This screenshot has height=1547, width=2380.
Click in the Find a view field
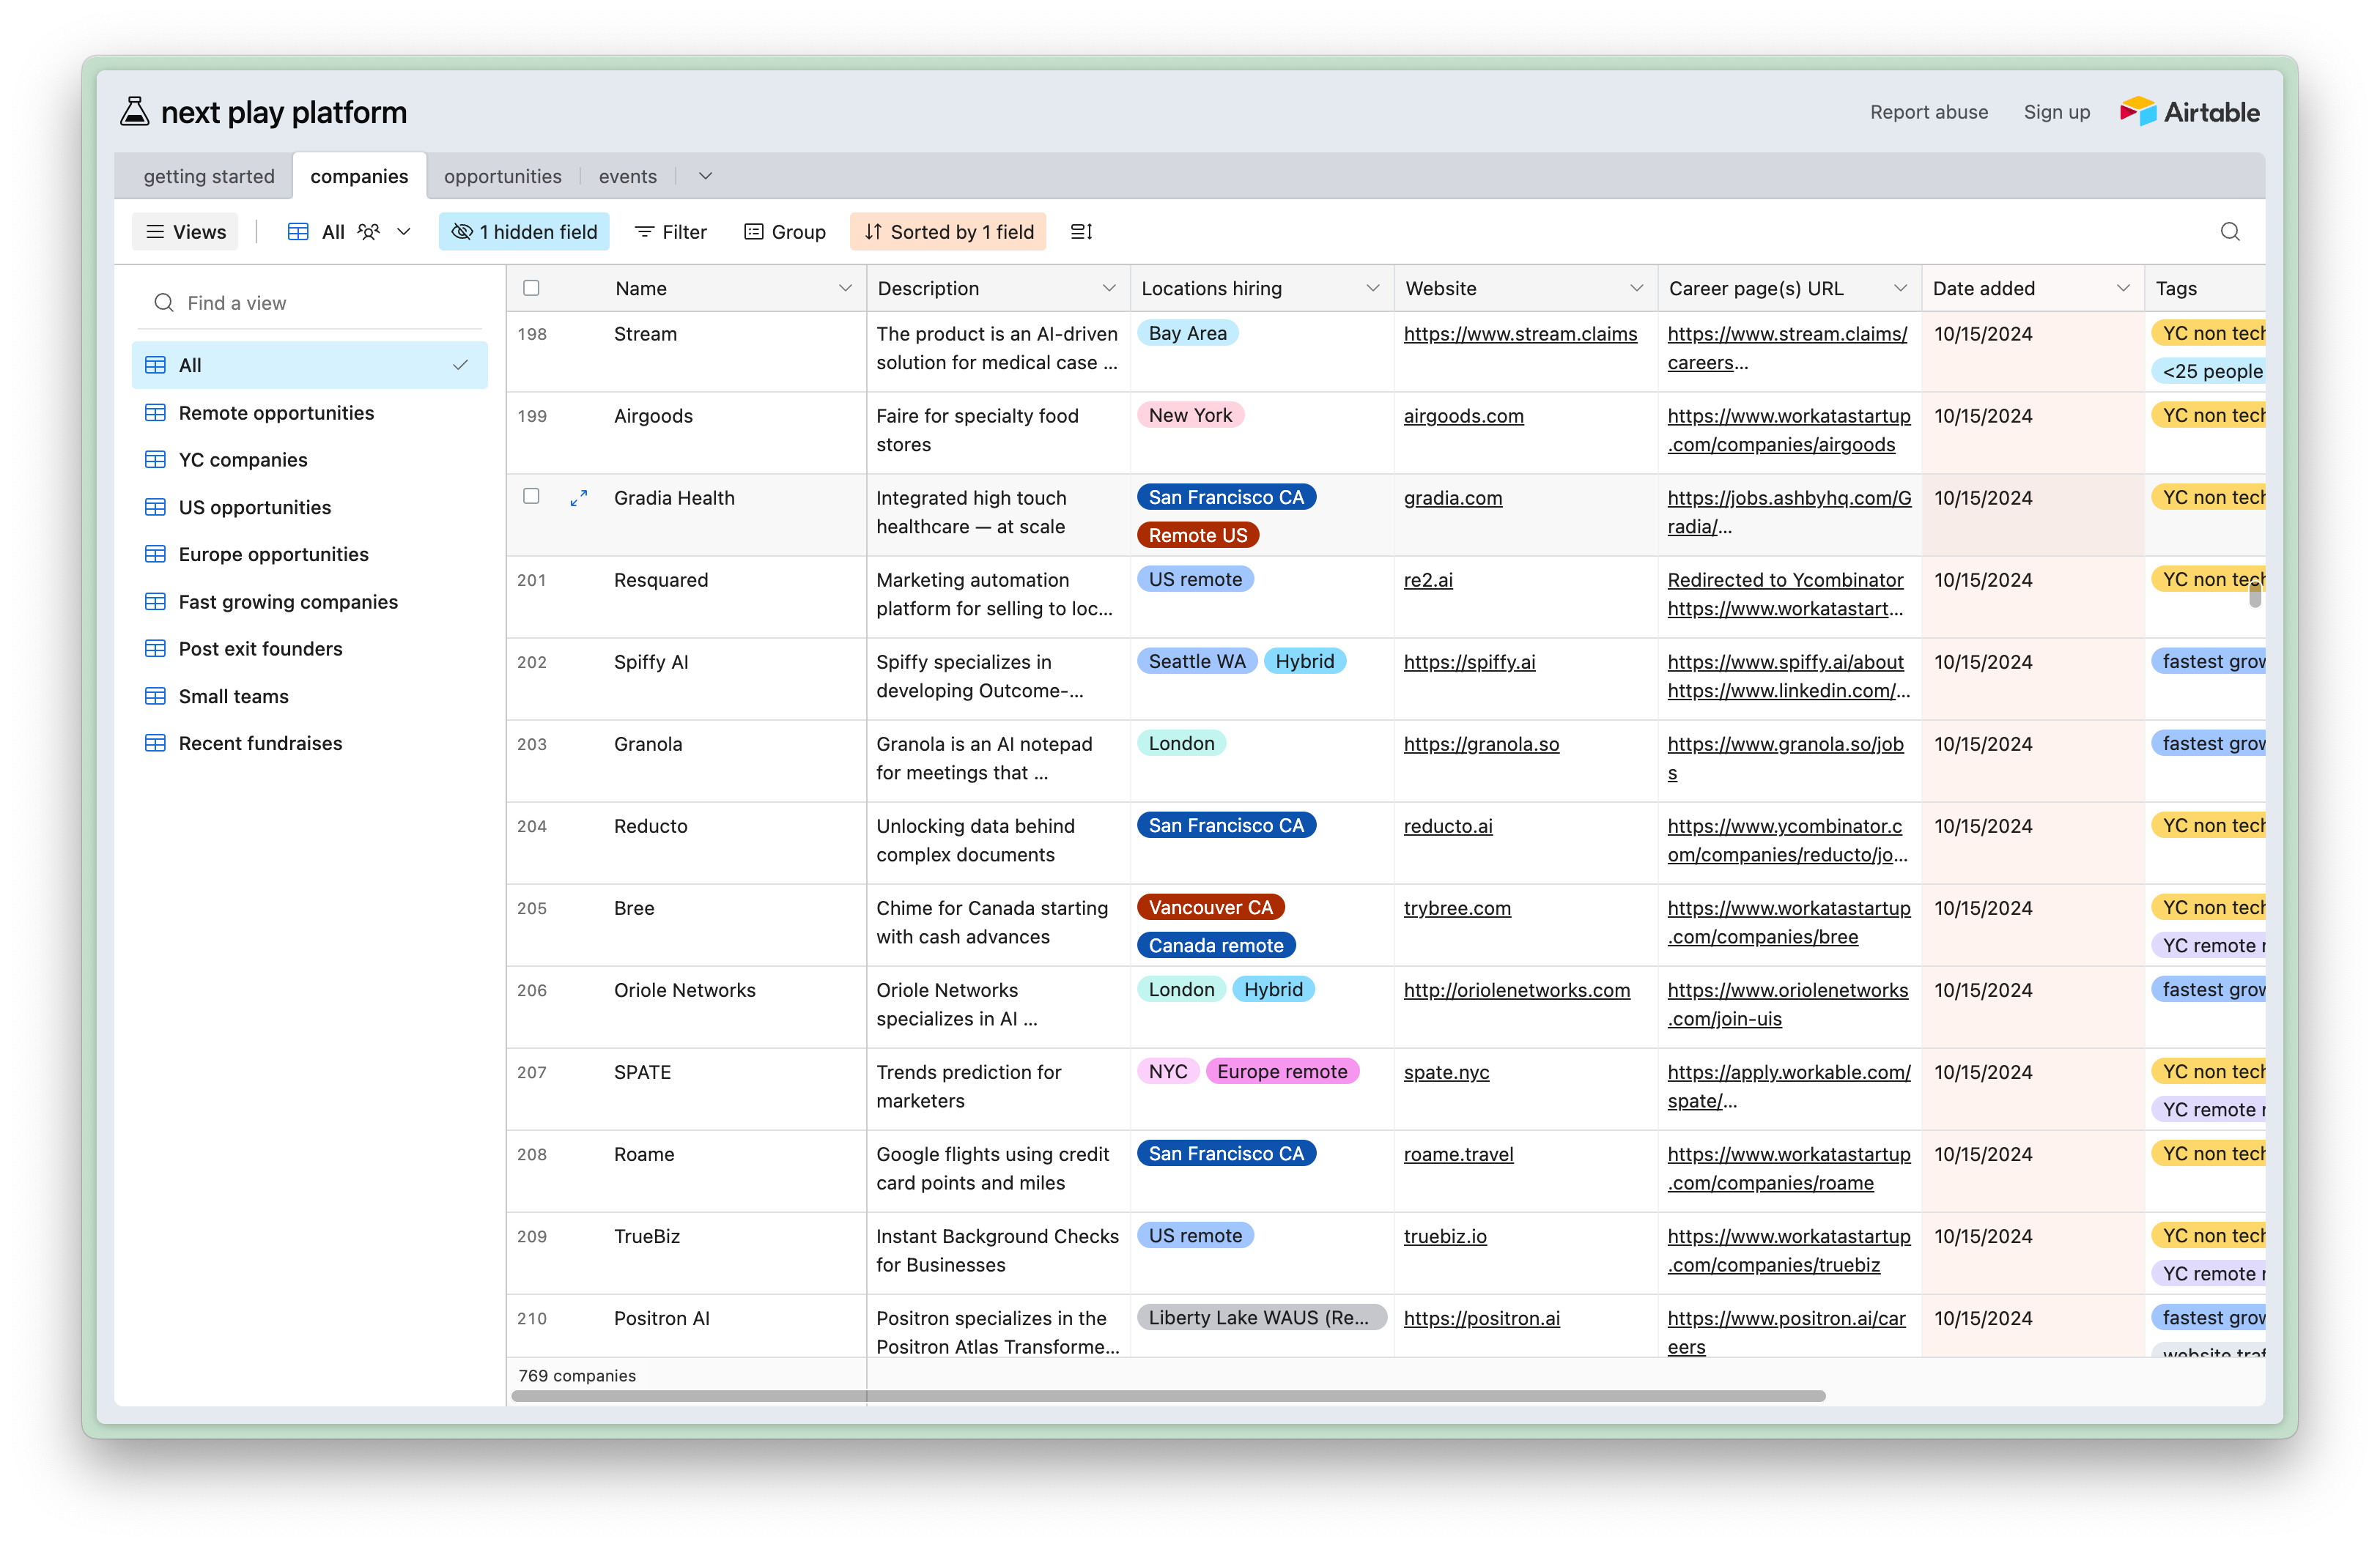pos(310,303)
